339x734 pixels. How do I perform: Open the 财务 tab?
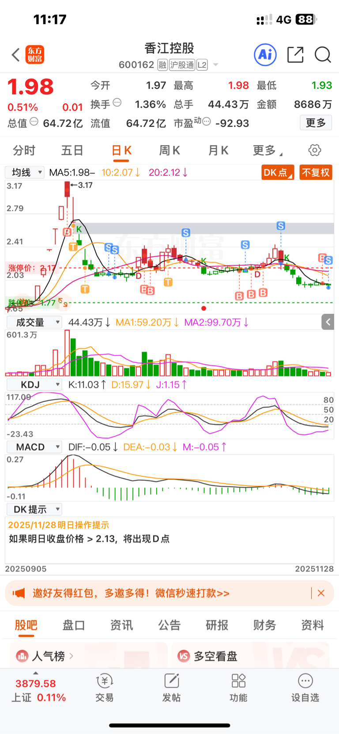[x=265, y=625]
